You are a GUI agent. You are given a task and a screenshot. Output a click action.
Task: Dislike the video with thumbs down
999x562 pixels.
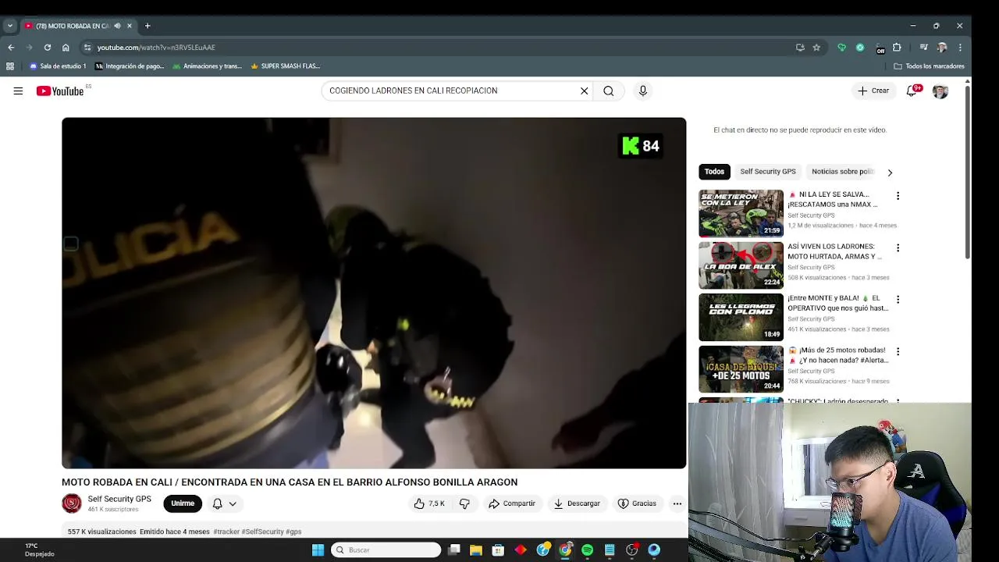click(464, 503)
